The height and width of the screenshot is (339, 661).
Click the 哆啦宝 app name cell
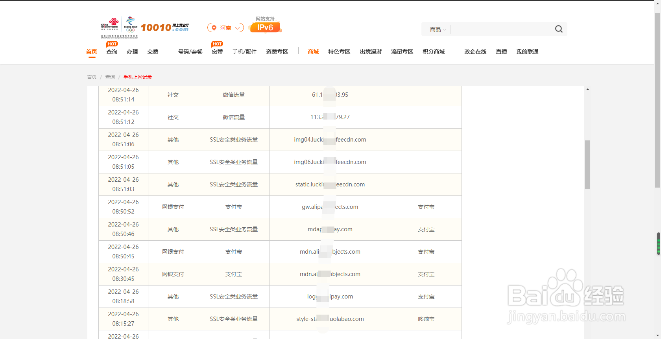coord(426,319)
